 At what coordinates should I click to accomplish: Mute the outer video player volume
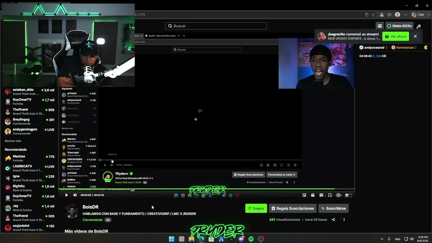pyautogui.click(x=75, y=195)
